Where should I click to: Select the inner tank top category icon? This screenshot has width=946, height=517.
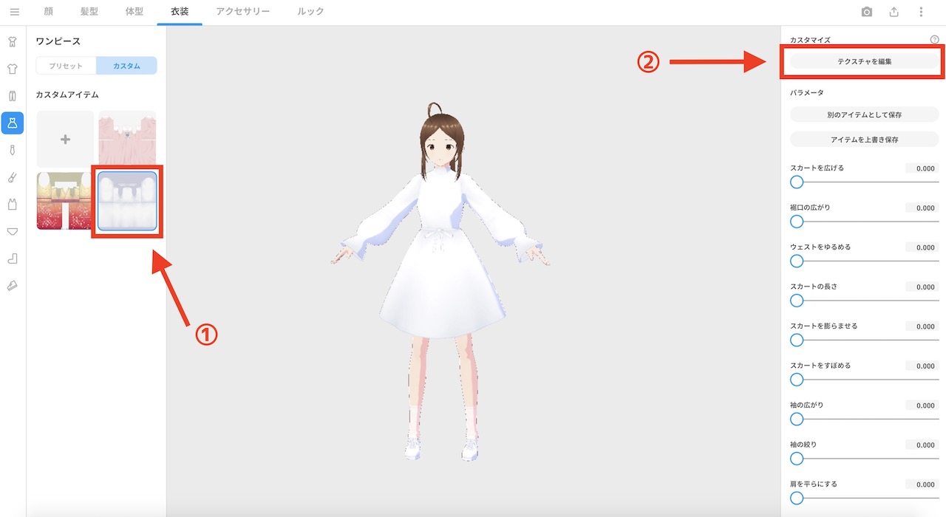pos(12,205)
